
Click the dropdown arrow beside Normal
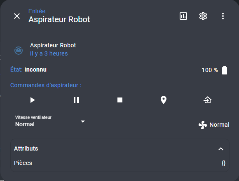83,121
